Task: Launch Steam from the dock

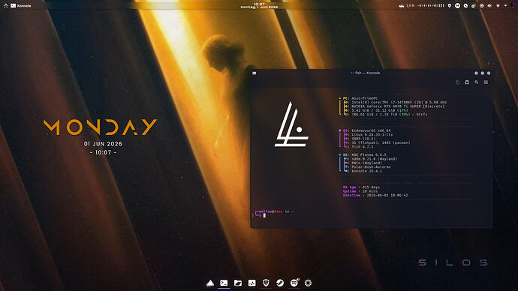Action: pos(280,283)
